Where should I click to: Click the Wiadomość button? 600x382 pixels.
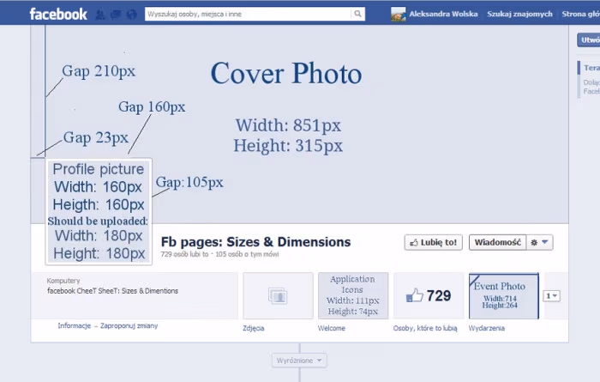pyautogui.click(x=497, y=242)
